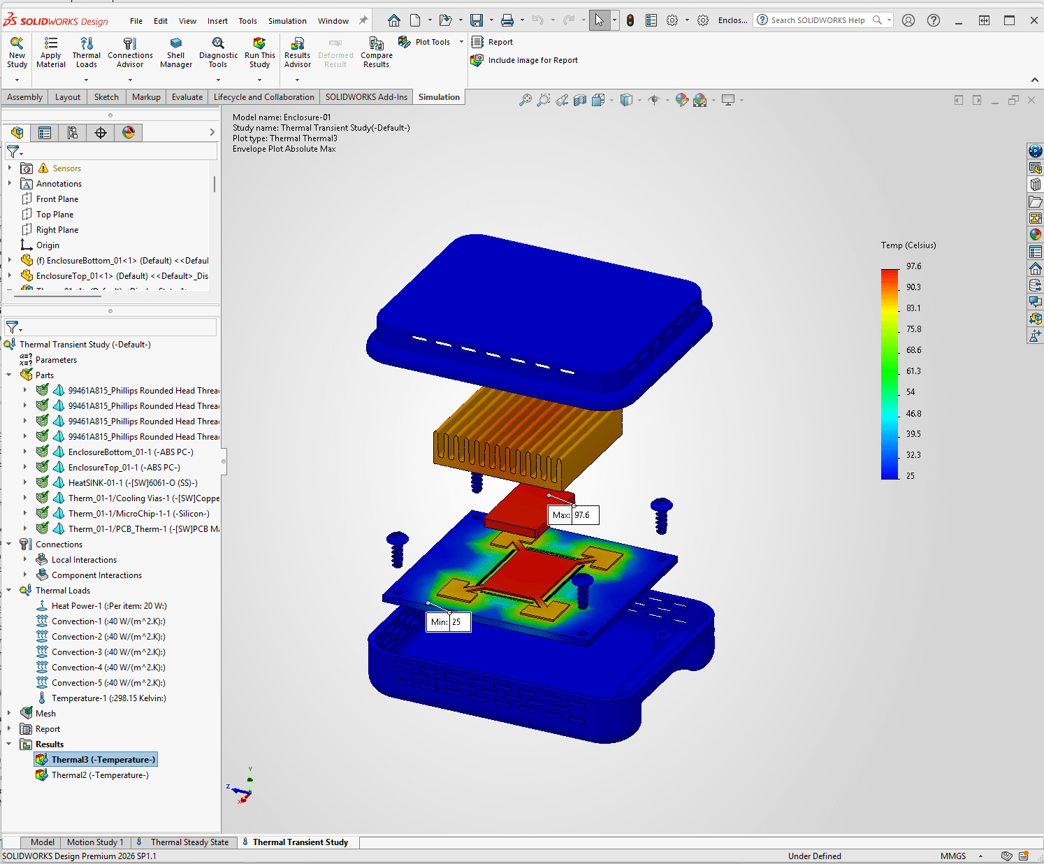Generate a Report from ribbon
The height and width of the screenshot is (864, 1044).
(x=493, y=42)
